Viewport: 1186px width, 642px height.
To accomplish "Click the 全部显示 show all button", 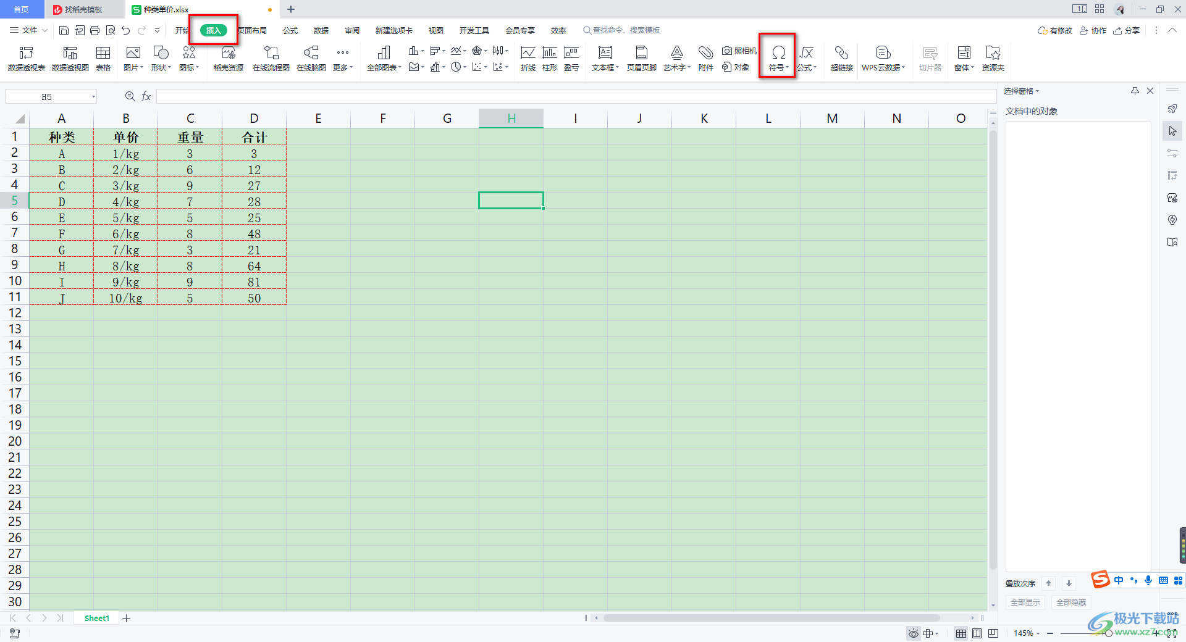I will tap(1025, 602).
